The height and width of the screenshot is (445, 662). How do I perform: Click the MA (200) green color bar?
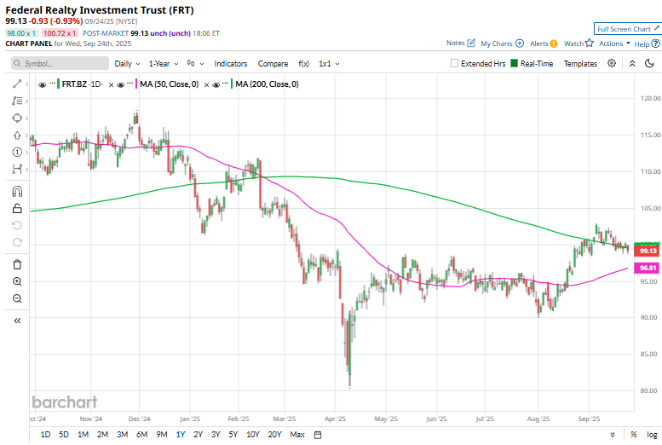[232, 84]
